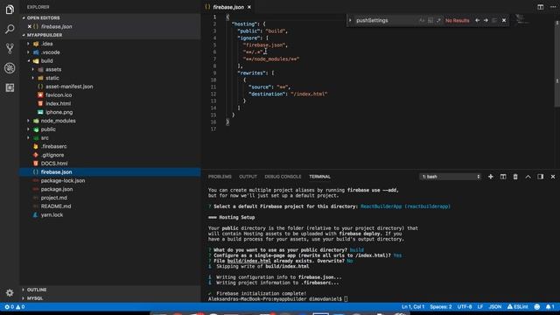Close the terminal panel
Viewport: 560px width, 315px height.
point(553,177)
